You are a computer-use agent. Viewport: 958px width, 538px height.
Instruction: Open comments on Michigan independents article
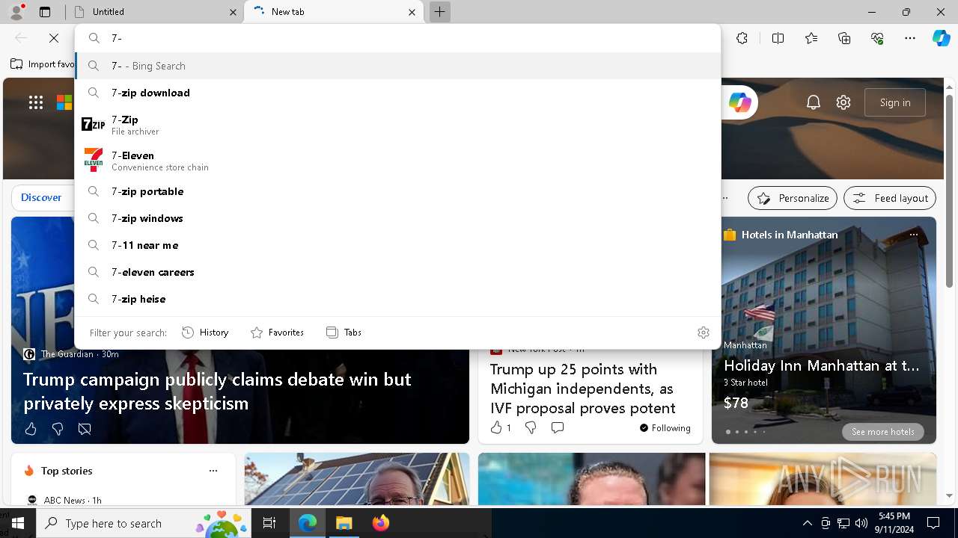tap(558, 427)
